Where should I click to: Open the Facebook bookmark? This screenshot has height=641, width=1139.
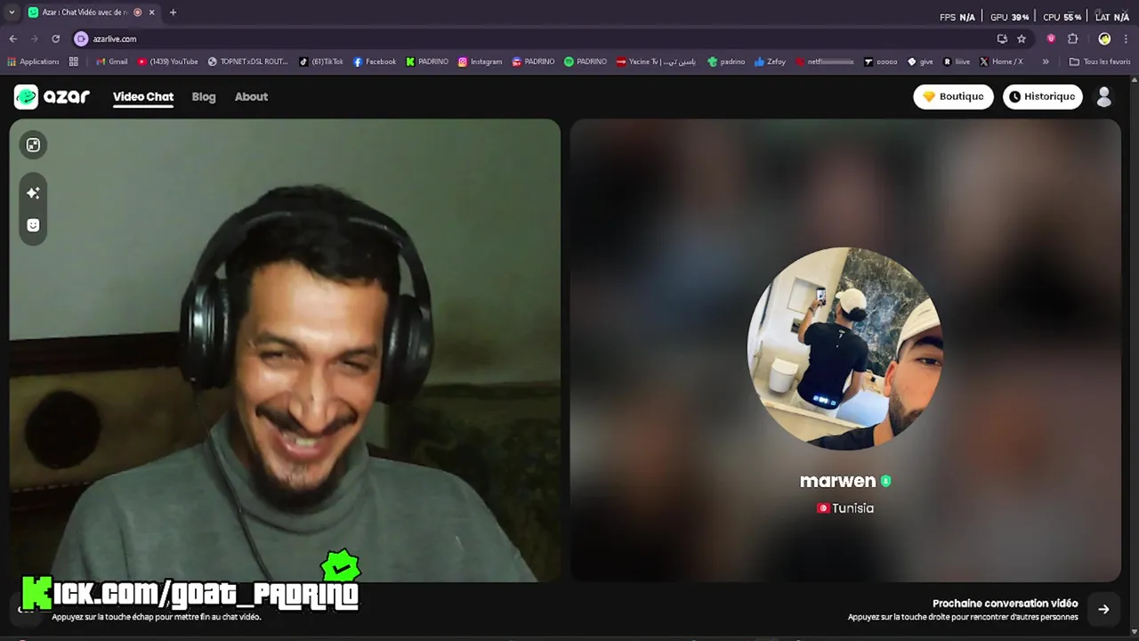[x=375, y=61]
